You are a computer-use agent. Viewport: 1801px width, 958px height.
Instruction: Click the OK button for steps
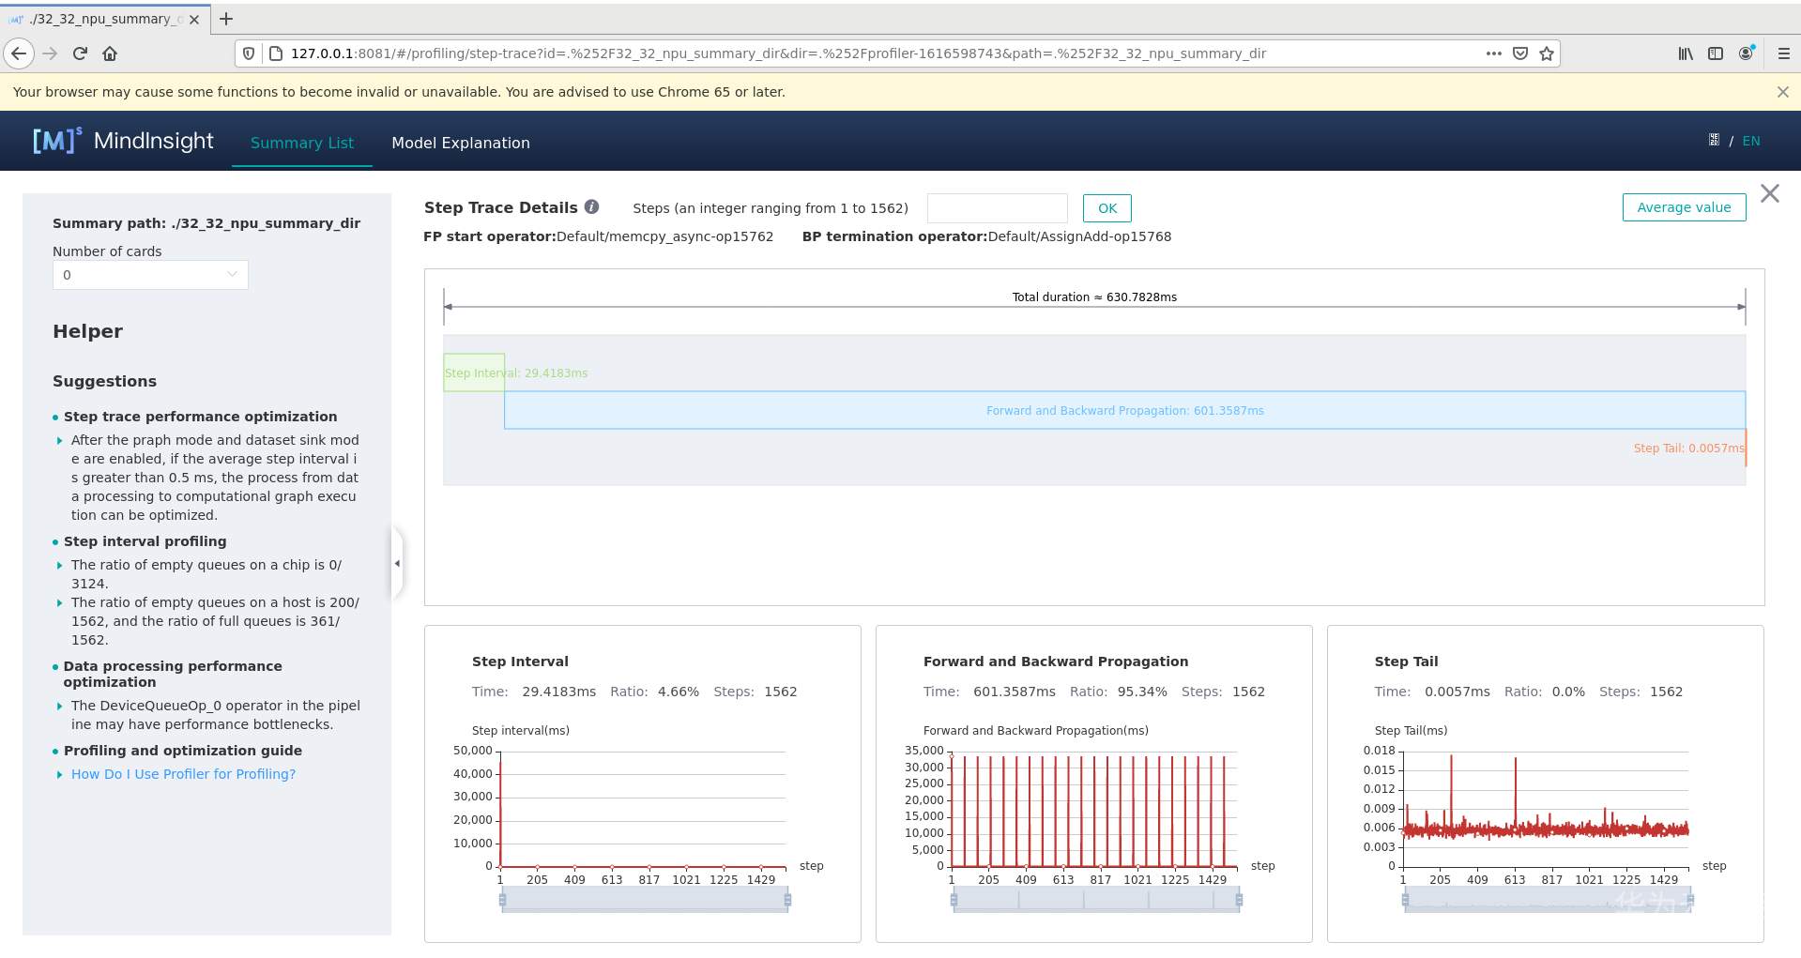point(1107,208)
